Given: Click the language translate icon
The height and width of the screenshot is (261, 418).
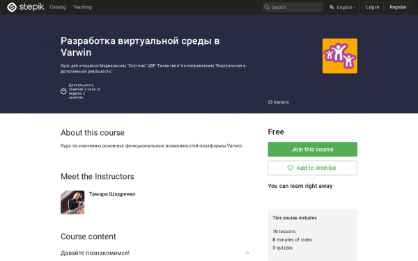Looking at the screenshot, I should pos(332,7).
